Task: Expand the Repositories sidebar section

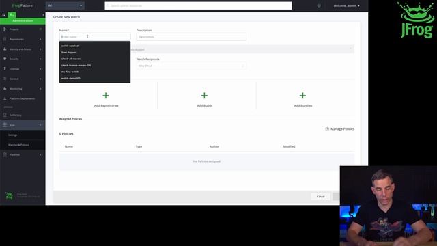Action: pos(40,40)
